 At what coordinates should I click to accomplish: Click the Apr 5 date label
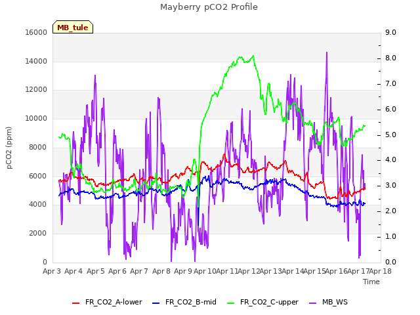tap(96, 271)
